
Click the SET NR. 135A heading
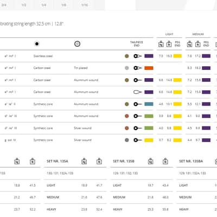tap(58, 161)
